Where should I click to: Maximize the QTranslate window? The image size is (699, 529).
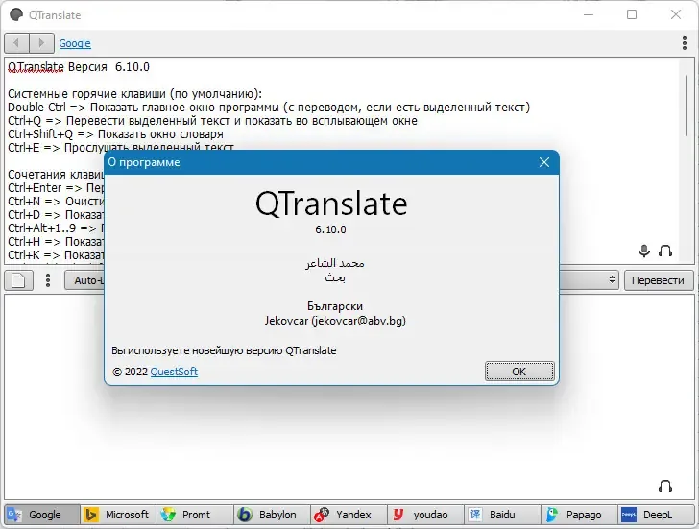pos(632,14)
